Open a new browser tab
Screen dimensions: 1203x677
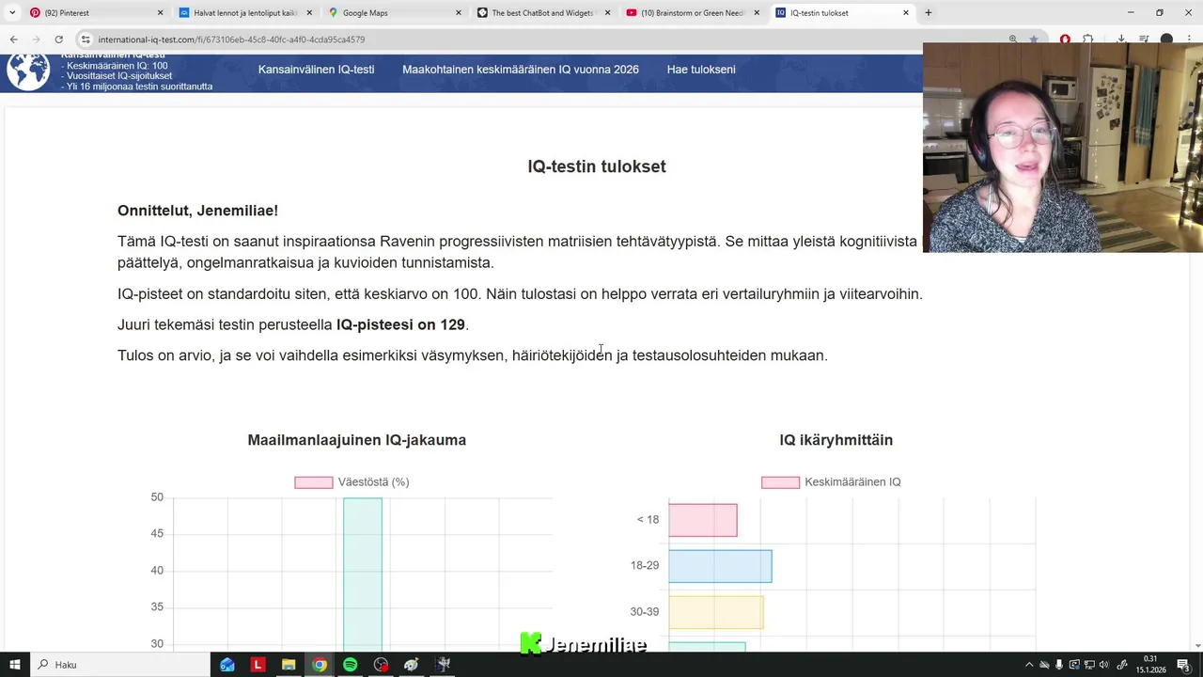(929, 13)
